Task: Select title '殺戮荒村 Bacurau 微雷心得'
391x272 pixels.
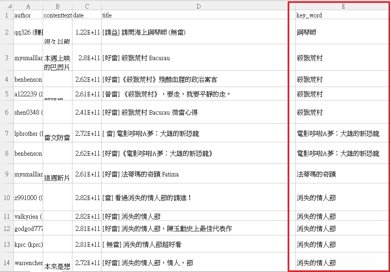Action: click(199, 112)
